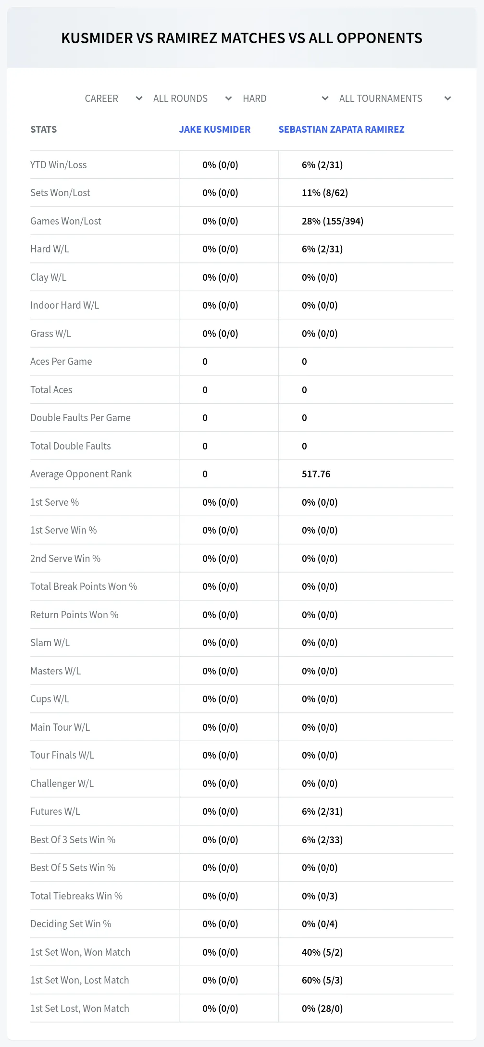Select the Sets Won/Lost value 11% (8/62)
484x1047 pixels.
325,193
